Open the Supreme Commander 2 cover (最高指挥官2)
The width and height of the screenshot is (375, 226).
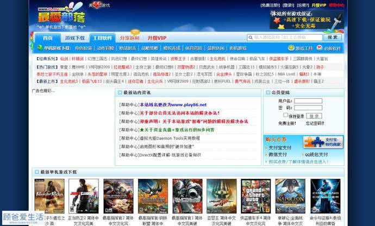[x=118, y=196]
